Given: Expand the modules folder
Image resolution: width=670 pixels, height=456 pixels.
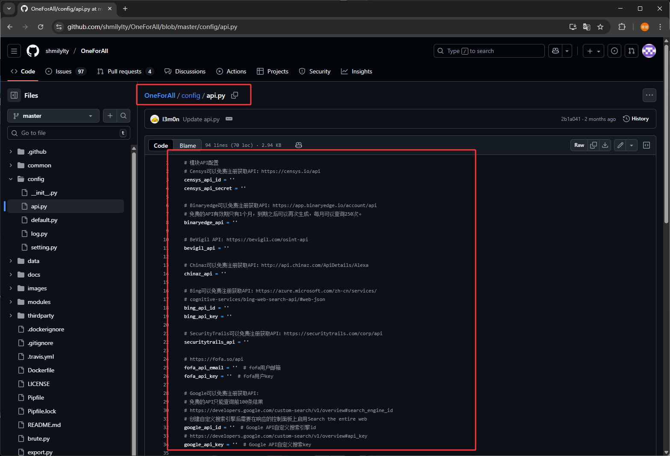Looking at the screenshot, I should (x=11, y=302).
